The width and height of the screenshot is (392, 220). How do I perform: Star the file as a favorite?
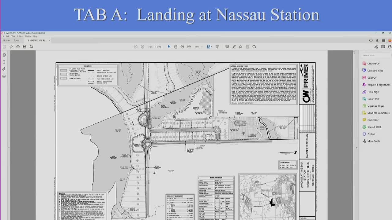pos(11,46)
